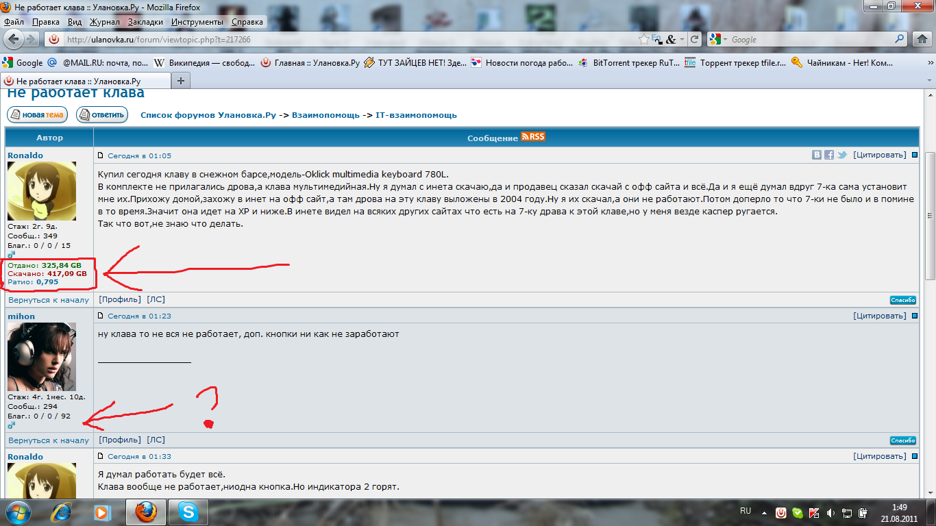Open ЛС link under mihon's post
936x526 pixels.
(x=156, y=440)
